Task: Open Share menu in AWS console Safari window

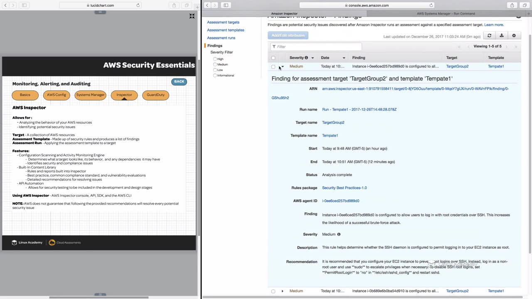Action: 512,5
